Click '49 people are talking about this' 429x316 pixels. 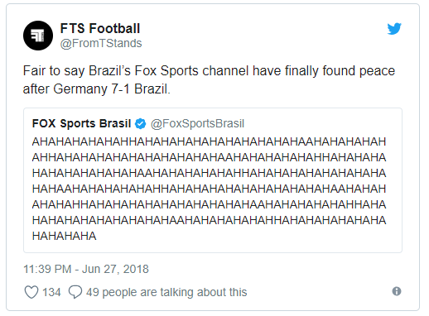(166, 292)
